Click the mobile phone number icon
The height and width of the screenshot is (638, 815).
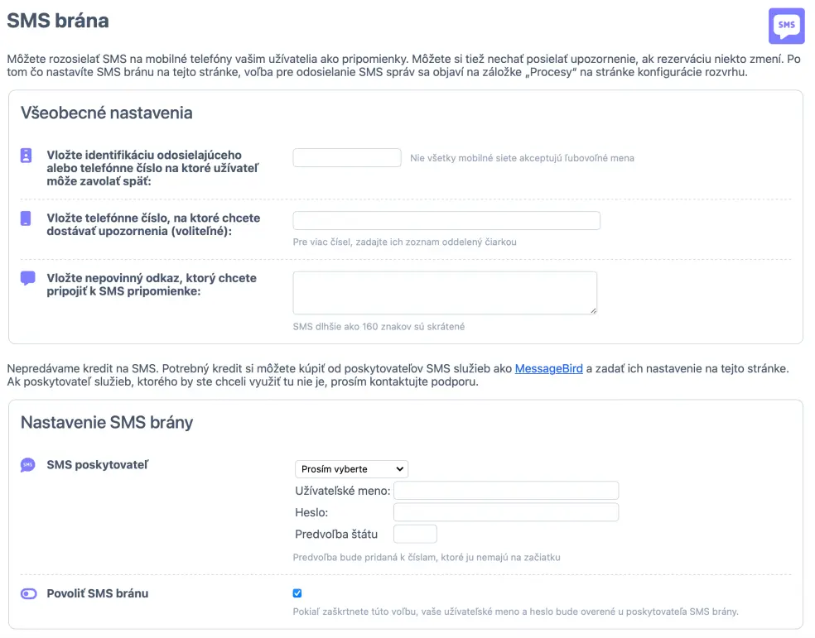(27, 218)
